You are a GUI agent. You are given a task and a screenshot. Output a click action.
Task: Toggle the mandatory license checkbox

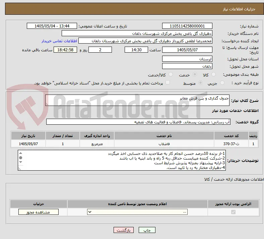pos(233,212)
